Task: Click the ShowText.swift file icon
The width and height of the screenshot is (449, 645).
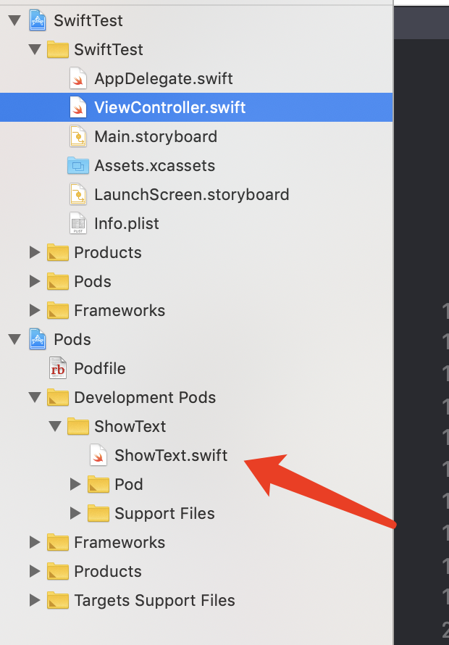Action: point(98,455)
